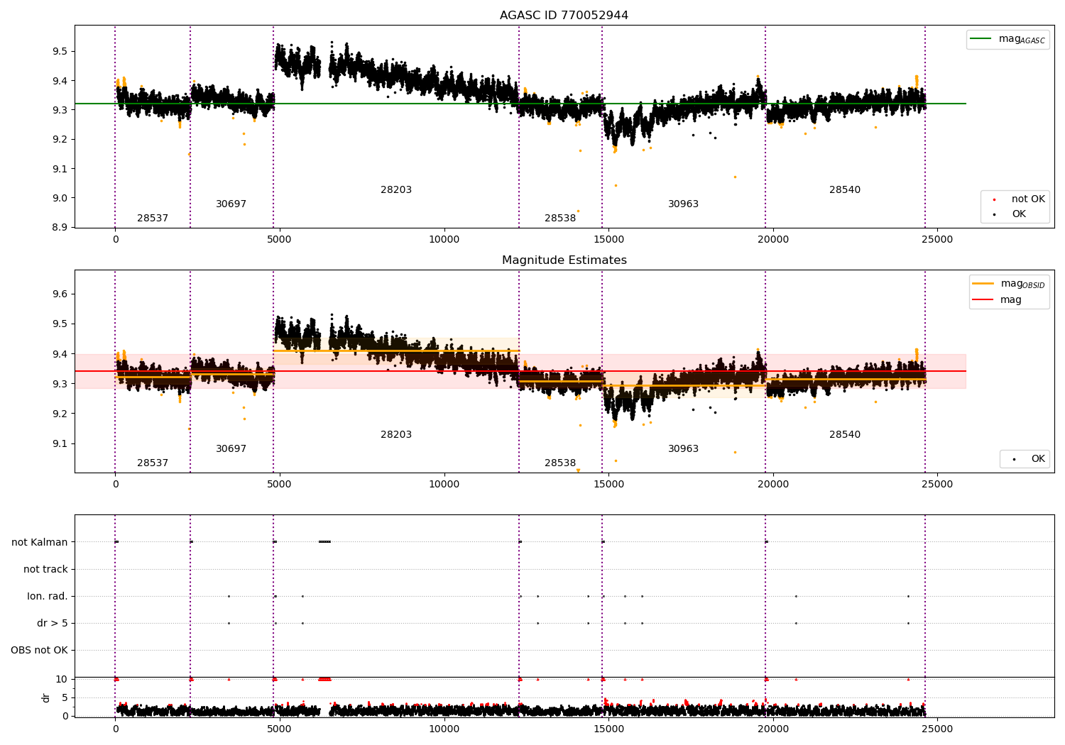Click OBSID label 28540 in the AGASC ID plot

pos(845,190)
